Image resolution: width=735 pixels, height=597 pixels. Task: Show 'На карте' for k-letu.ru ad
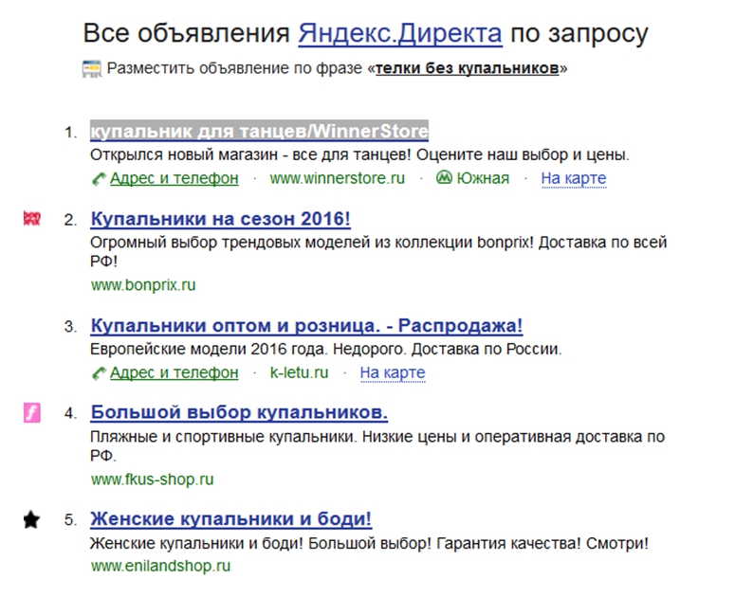click(392, 373)
